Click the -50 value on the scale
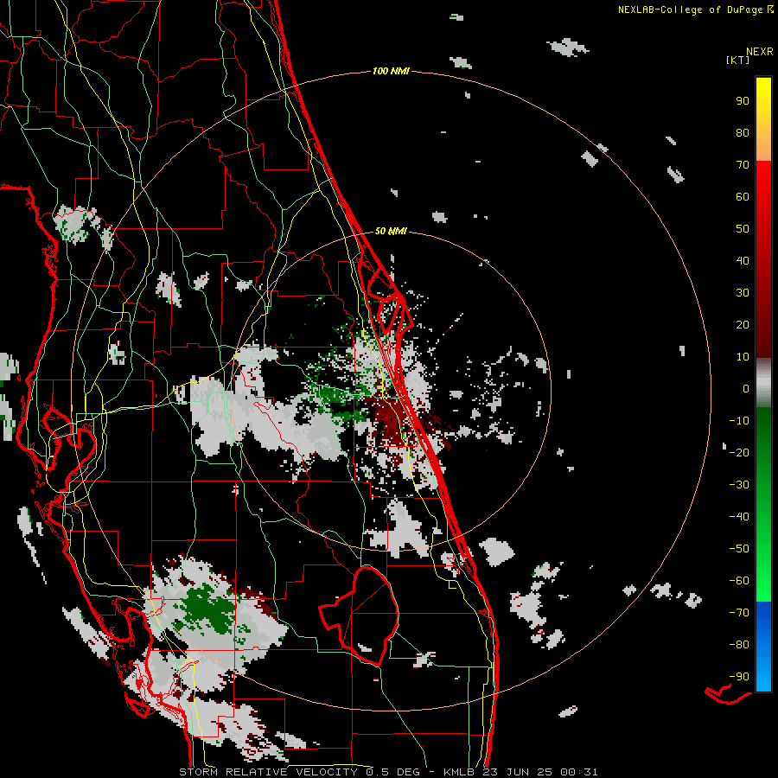The image size is (778, 778). pos(739,549)
